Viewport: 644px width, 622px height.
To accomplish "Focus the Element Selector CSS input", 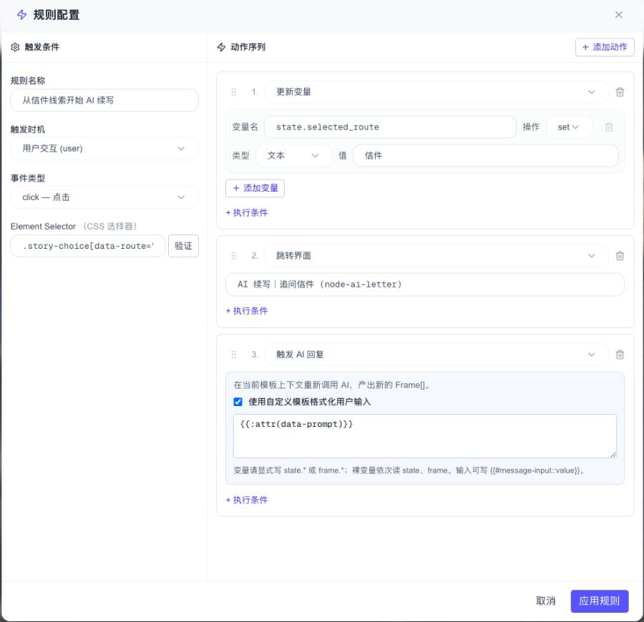I will point(87,246).
